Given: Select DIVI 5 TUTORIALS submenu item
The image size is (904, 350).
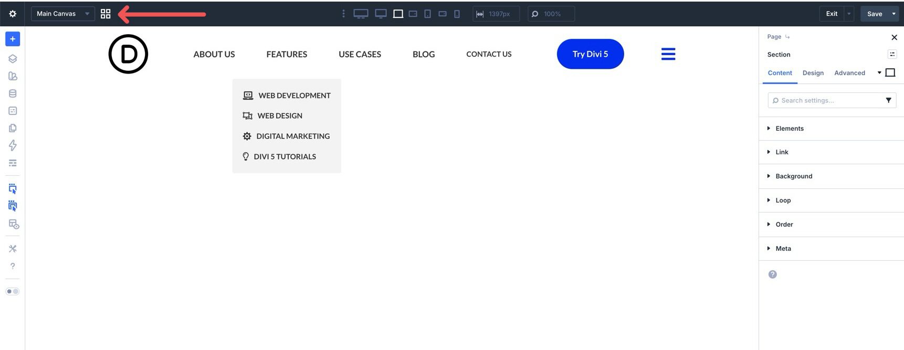Looking at the screenshot, I should click(x=279, y=156).
